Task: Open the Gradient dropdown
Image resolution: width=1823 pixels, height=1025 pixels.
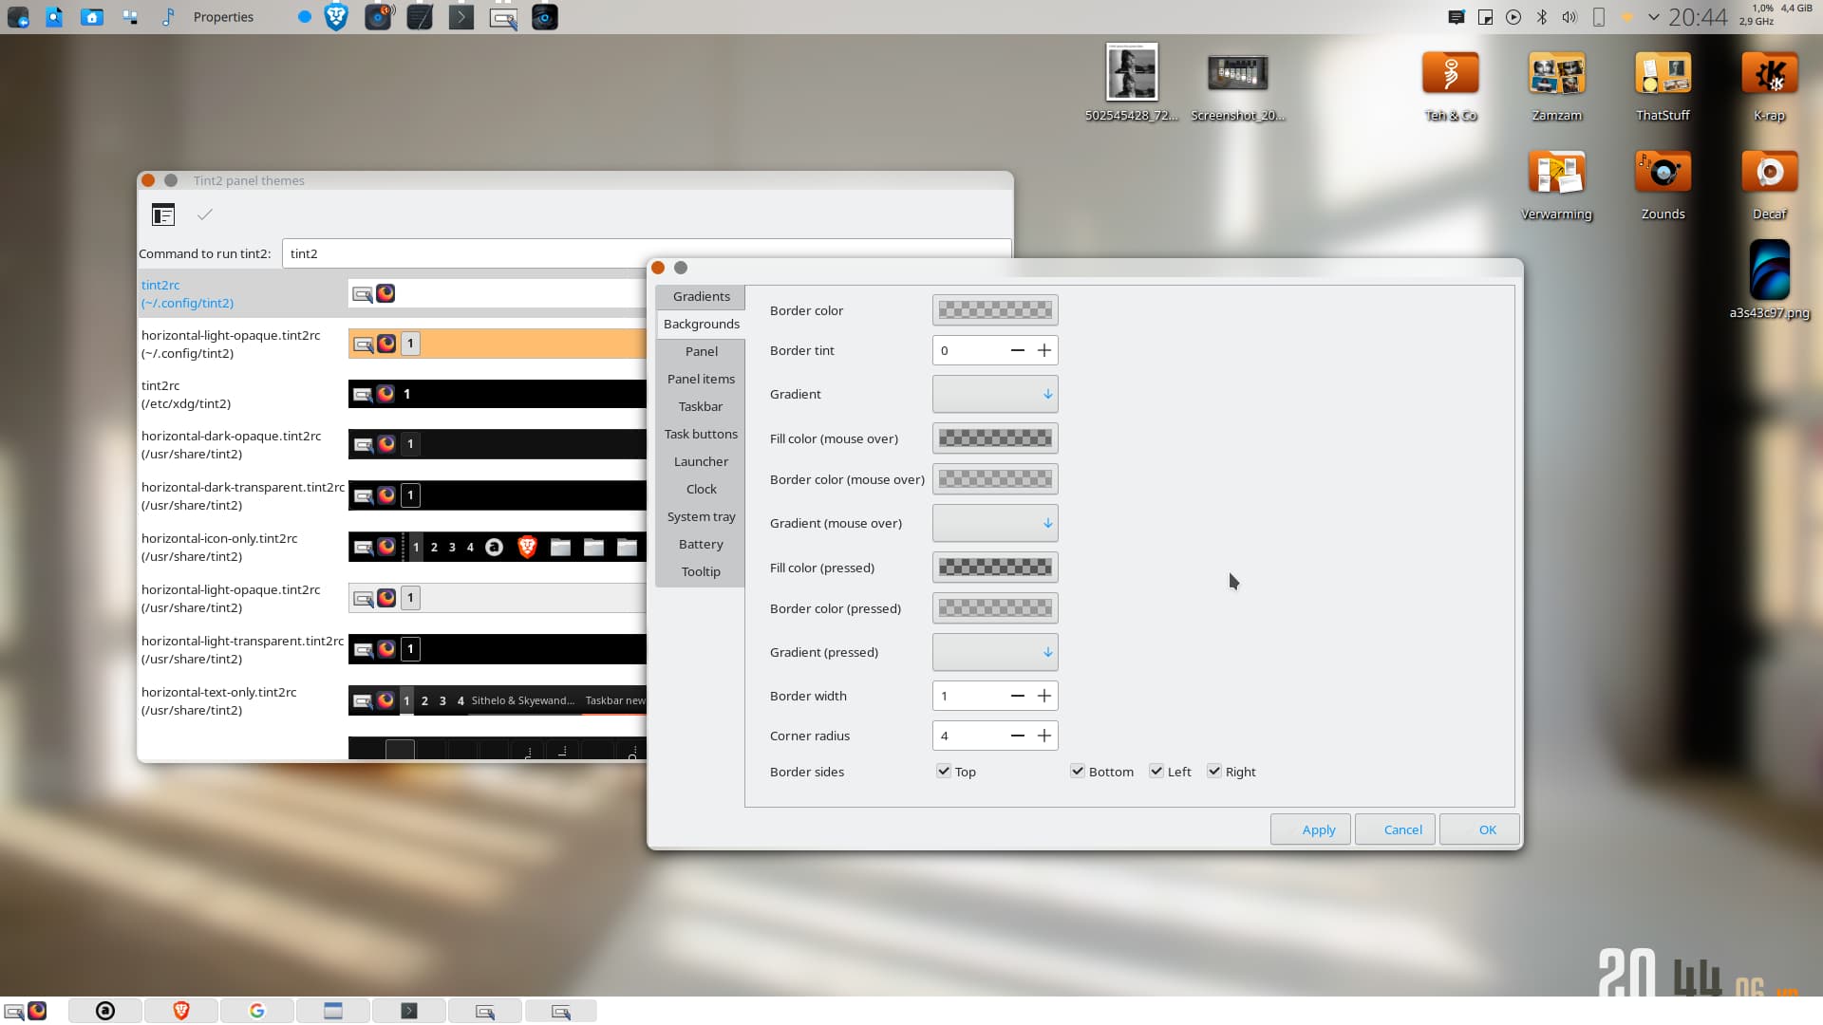Action: pyautogui.click(x=995, y=394)
